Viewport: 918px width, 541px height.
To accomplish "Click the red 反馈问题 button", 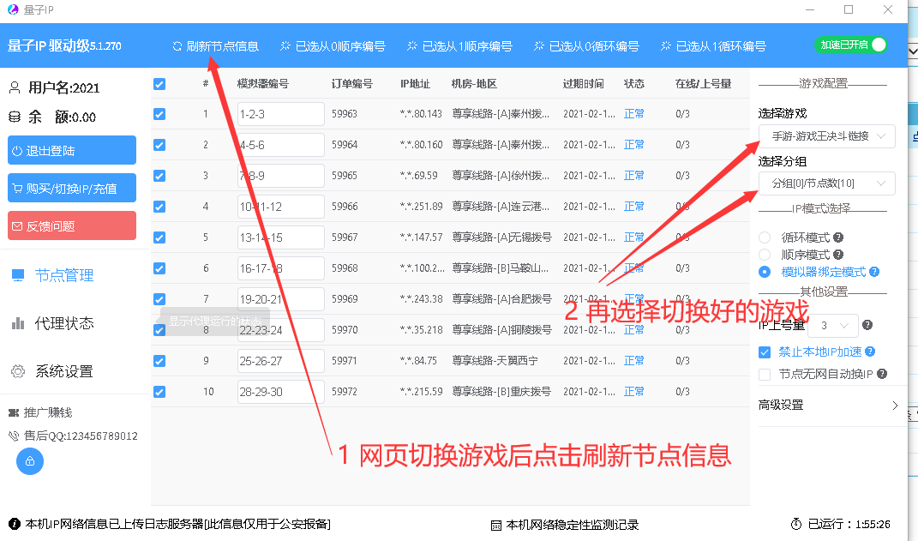I will 72,225.
